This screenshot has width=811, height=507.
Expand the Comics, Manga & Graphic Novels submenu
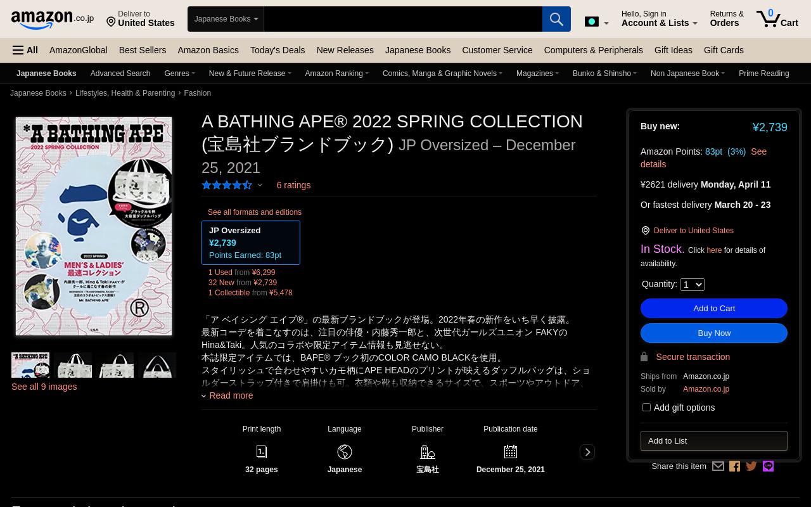click(x=443, y=74)
